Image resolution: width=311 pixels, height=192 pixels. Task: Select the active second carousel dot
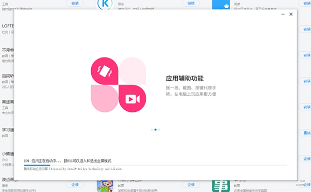[155, 130]
